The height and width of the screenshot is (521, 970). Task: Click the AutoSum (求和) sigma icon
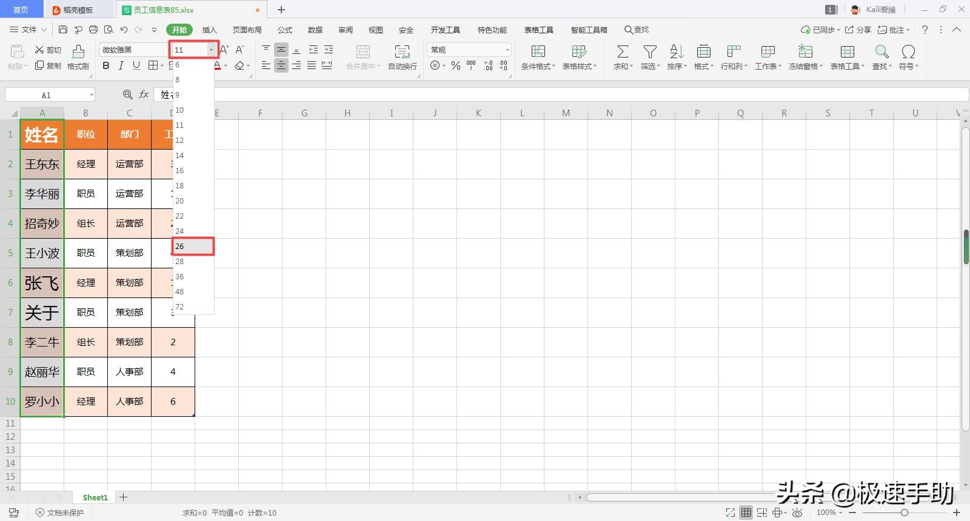point(622,52)
